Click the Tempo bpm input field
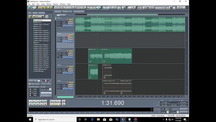This screenshot has height=122, width=216. 163,109
